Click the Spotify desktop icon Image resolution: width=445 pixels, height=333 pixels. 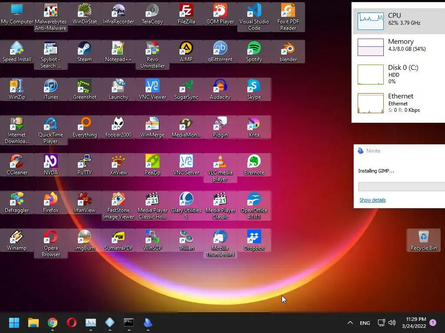[x=254, y=52]
